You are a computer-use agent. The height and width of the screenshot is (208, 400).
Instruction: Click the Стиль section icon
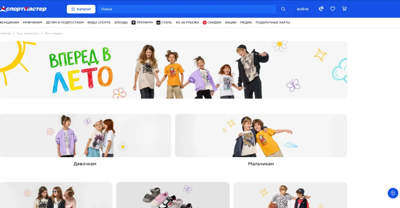(158, 23)
